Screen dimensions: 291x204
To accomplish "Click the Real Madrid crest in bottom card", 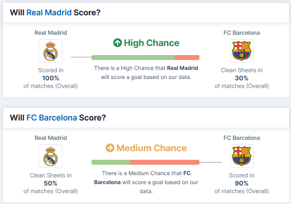I will click(51, 156).
